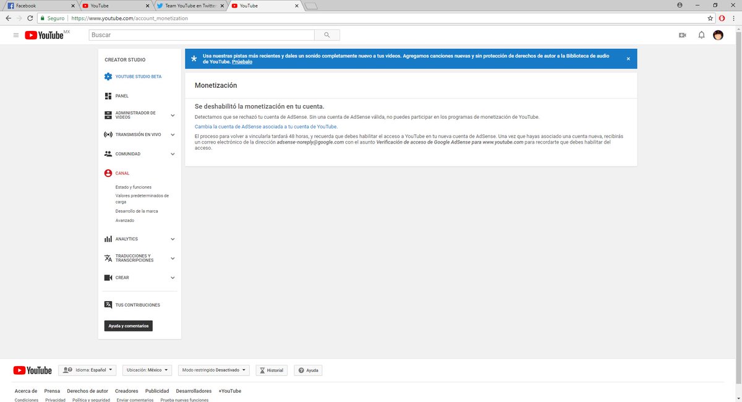Click the Analytics bar chart icon
Viewport: 742px width, 402px height.
pyautogui.click(x=108, y=239)
